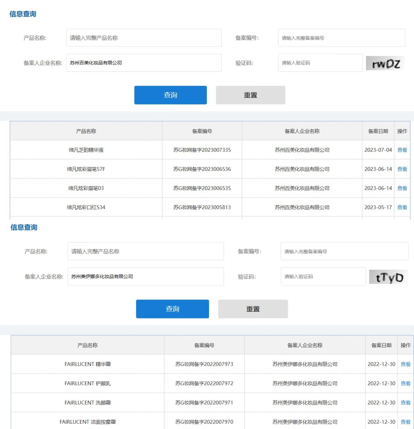Image resolution: width=414 pixels, height=429 pixels.
Task: Open 查看 for 缔凡炫彩口红S34
Action: tap(402, 207)
